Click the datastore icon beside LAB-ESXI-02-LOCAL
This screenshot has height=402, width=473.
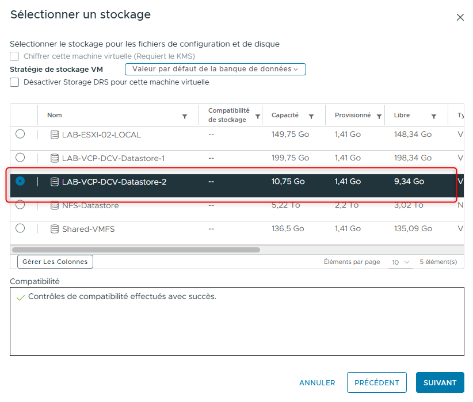[54, 135]
